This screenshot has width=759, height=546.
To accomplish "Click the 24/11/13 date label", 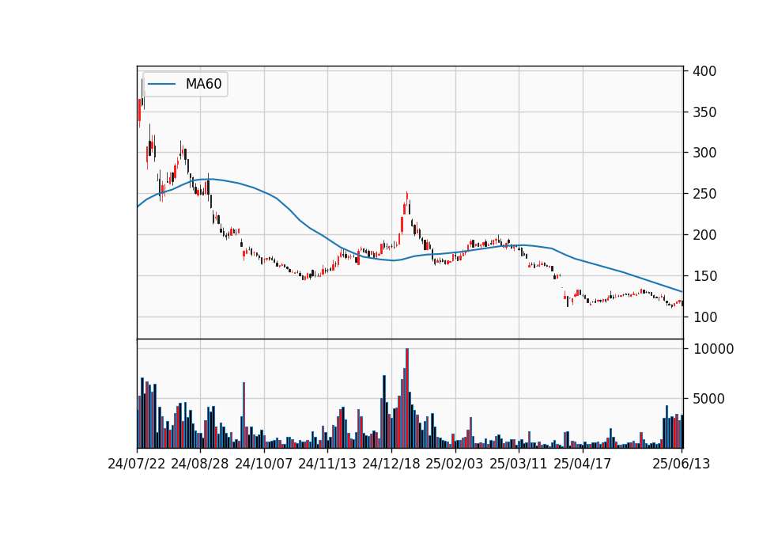I will click(x=327, y=464).
